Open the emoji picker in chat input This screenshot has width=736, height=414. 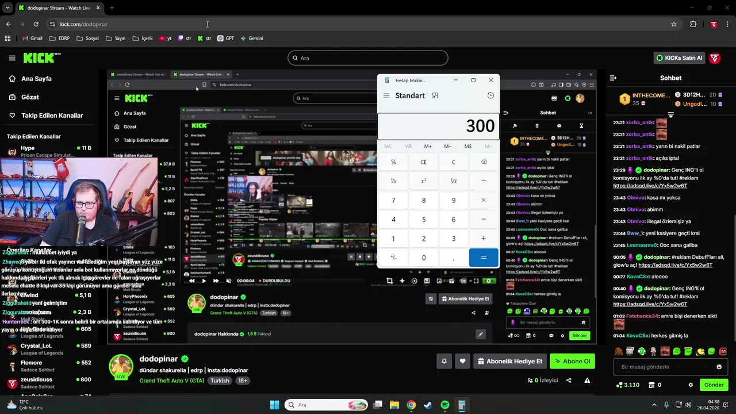click(719, 367)
